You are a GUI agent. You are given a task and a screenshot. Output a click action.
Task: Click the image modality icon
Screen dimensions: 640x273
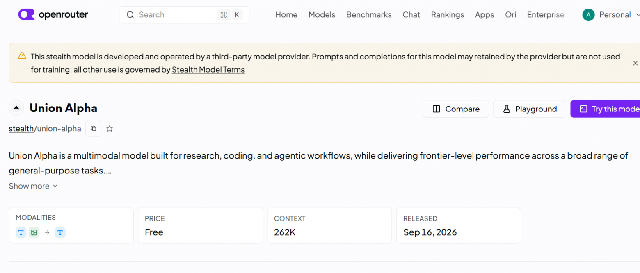(x=34, y=233)
